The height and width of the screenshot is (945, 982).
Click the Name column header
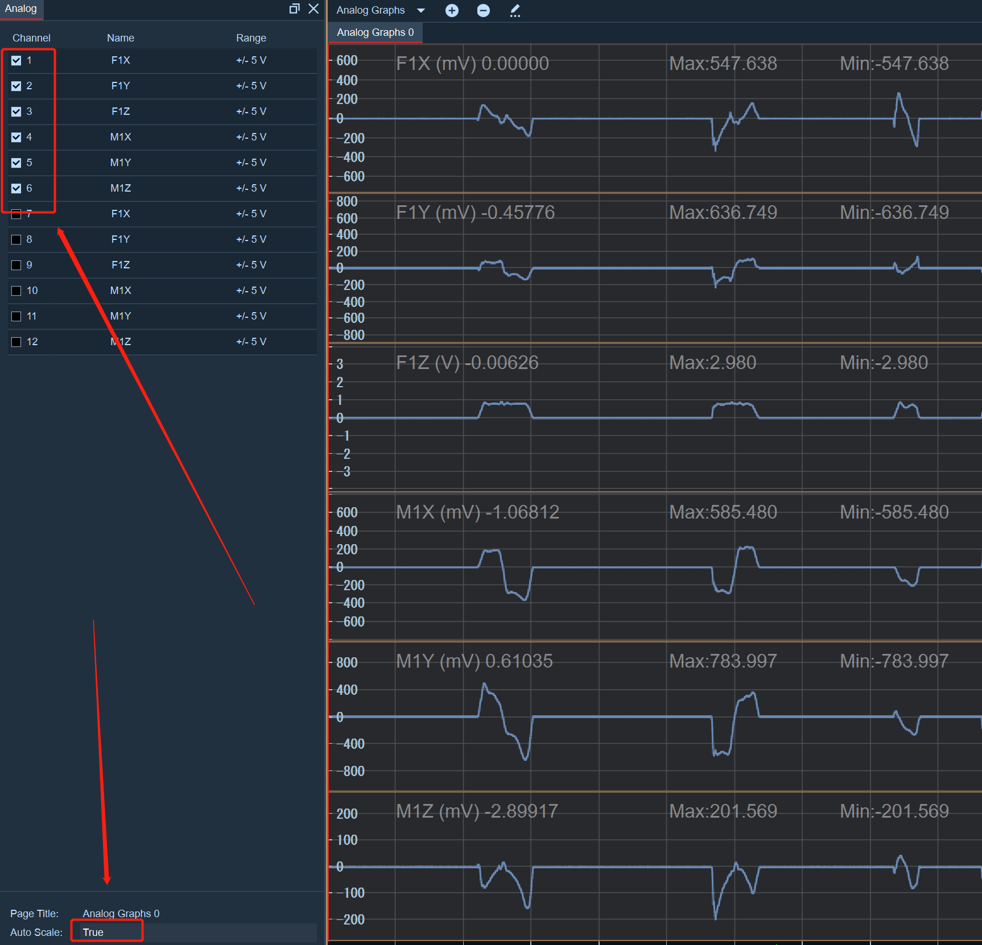tap(121, 38)
